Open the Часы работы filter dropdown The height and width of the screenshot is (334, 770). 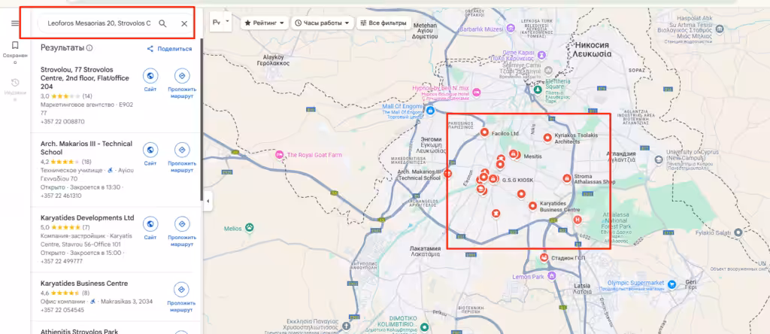pyautogui.click(x=322, y=23)
